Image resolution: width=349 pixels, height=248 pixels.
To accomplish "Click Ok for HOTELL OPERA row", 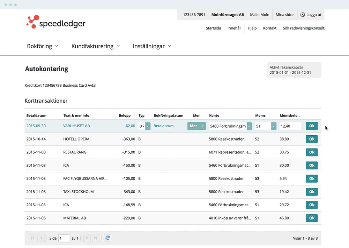I will (312, 139).
